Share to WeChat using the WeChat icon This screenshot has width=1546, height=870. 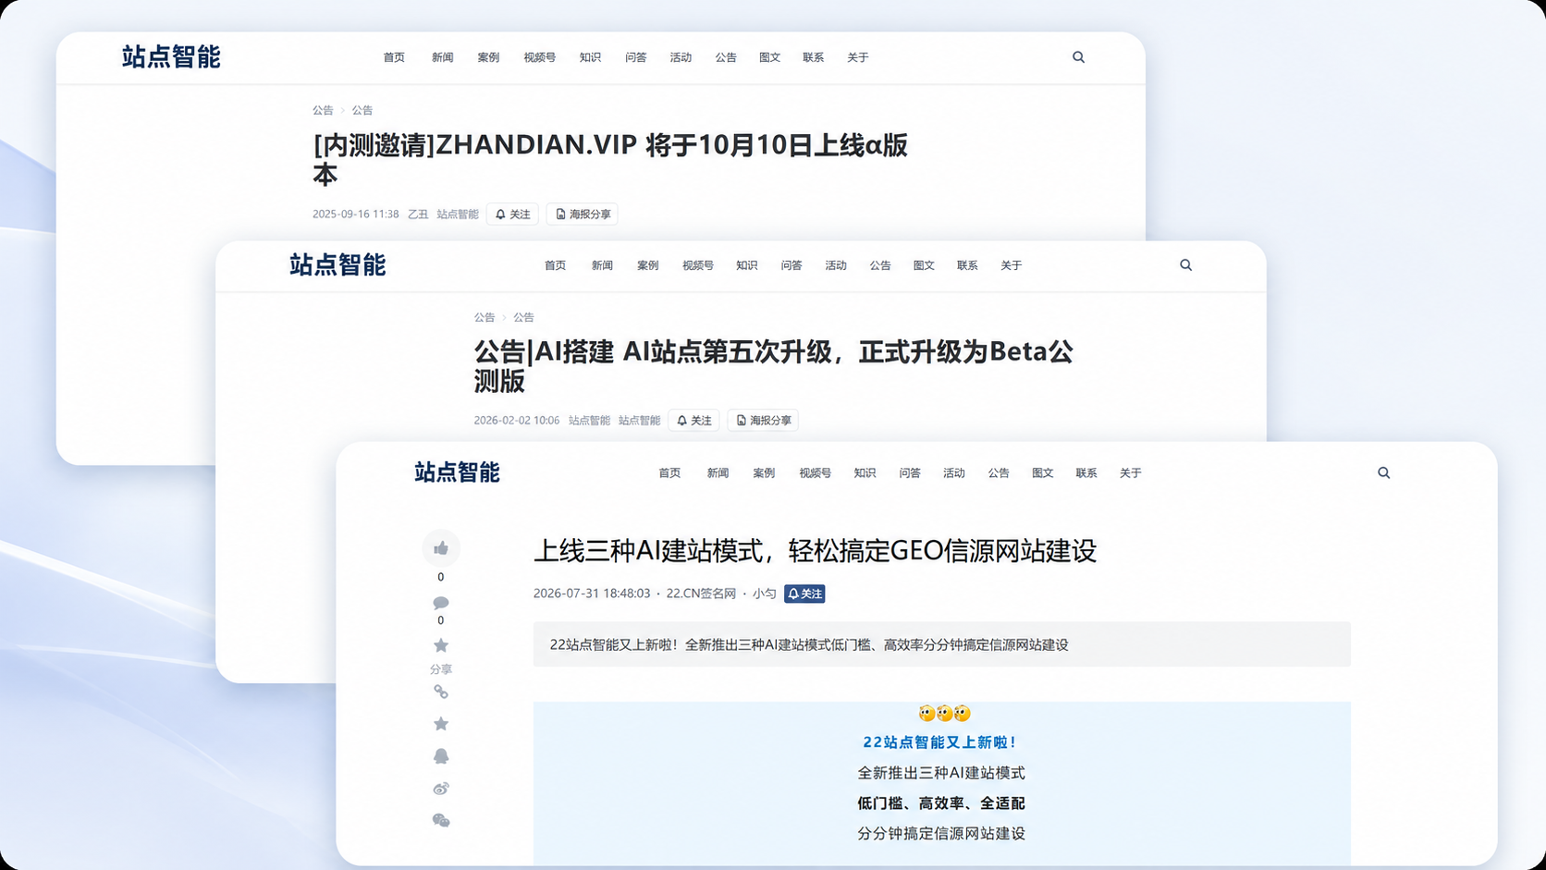click(x=441, y=820)
